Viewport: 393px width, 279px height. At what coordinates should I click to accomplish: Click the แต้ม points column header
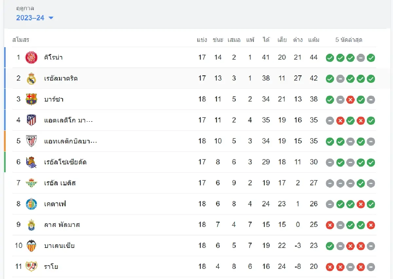tap(314, 40)
